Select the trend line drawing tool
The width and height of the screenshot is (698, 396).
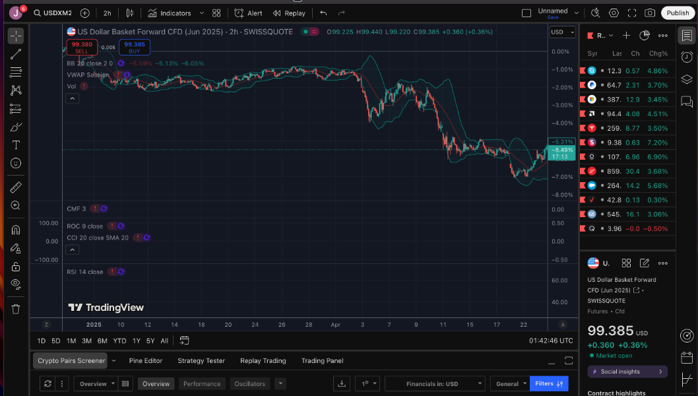[16, 54]
